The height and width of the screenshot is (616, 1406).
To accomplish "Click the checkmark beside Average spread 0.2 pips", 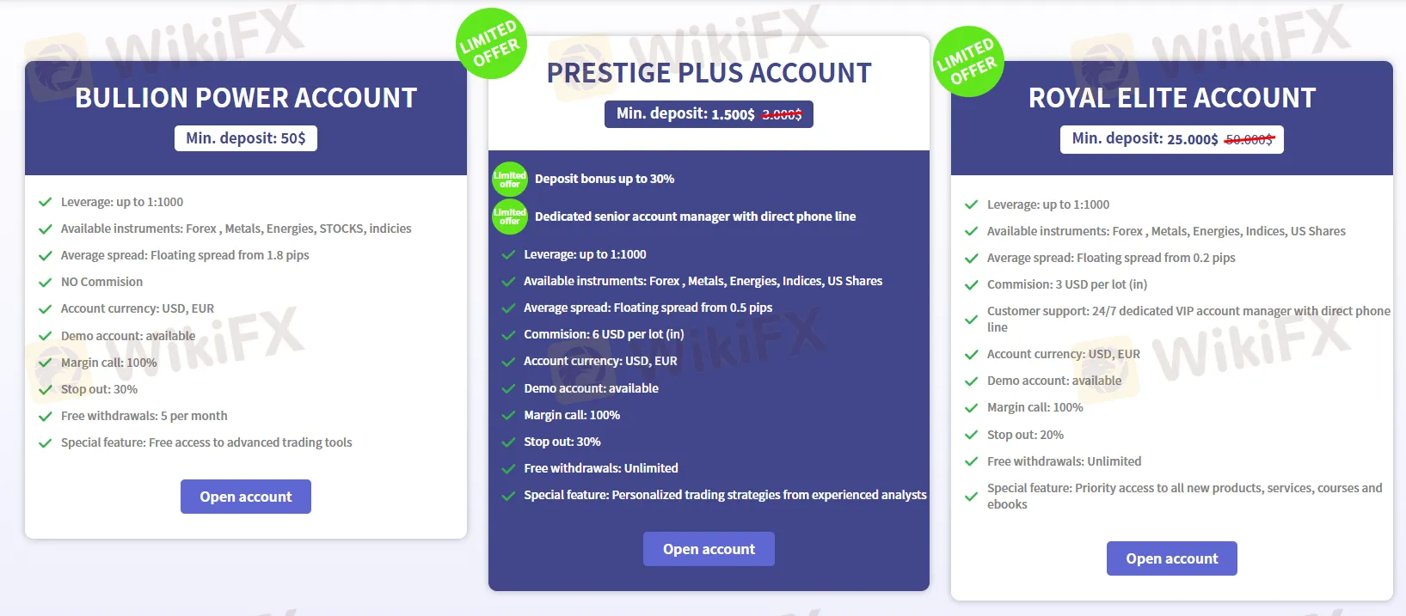I will tap(973, 257).
